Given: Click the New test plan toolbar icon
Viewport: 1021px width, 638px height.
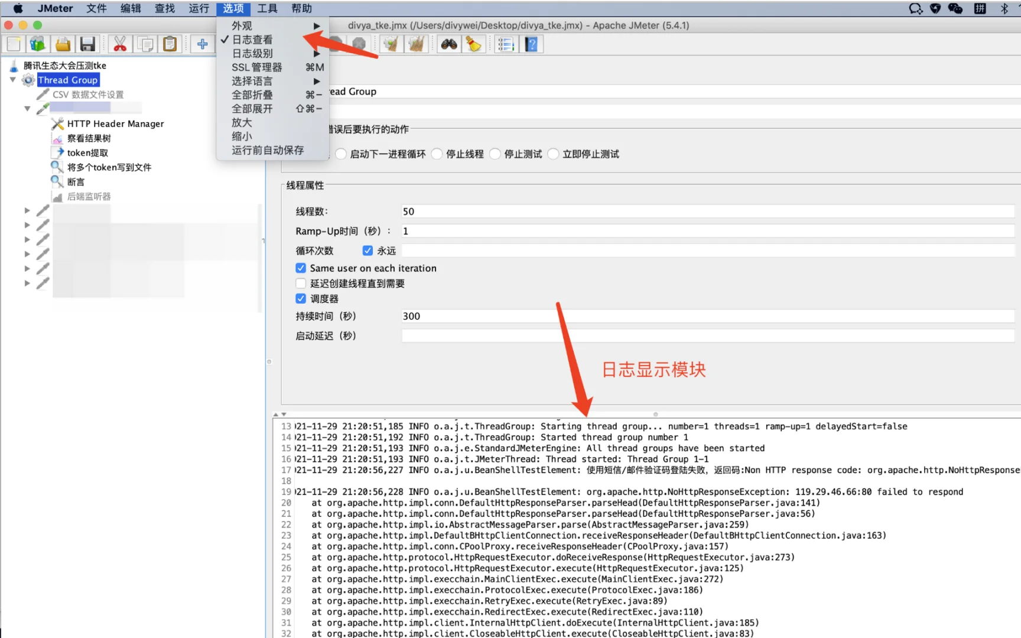Looking at the screenshot, I should 14,44.
